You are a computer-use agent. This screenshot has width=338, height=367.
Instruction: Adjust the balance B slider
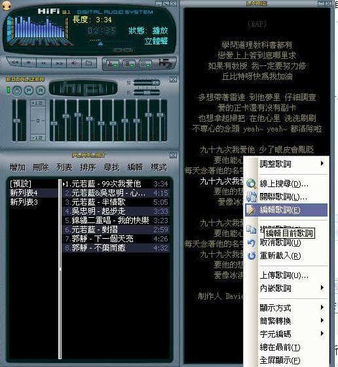(147, 92)
